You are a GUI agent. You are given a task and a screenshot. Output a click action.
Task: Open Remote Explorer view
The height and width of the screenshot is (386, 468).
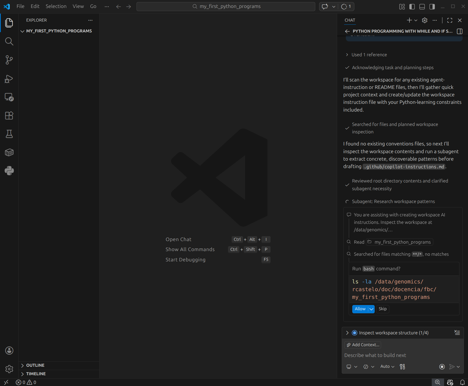tap(9, 97)
